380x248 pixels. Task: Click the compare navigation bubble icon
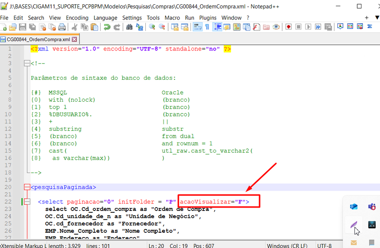(340, 27)
